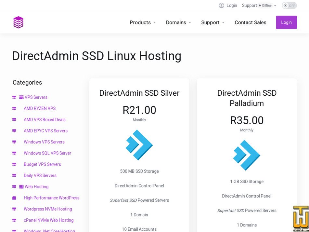Open the AMD VPS Boxed Deals category
The image size is (309, 232).
click(45, 119)
